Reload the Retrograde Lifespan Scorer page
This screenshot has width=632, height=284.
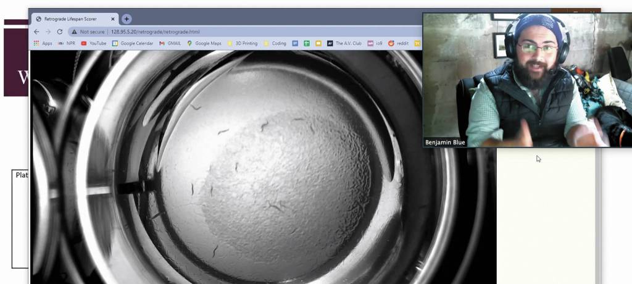click(x=60, y=31)
